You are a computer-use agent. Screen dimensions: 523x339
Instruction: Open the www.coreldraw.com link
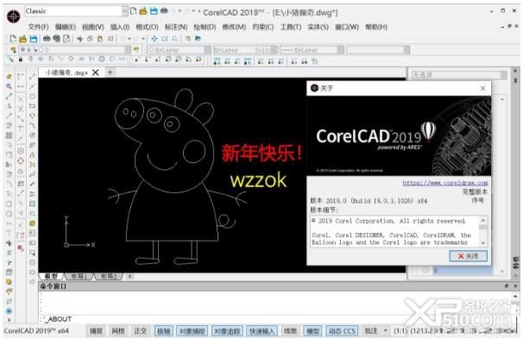pyautogui.click(x=445, y=183)
